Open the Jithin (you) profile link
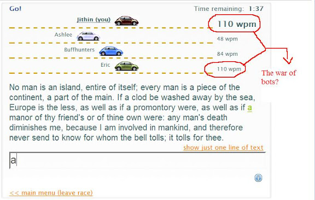 94,20
